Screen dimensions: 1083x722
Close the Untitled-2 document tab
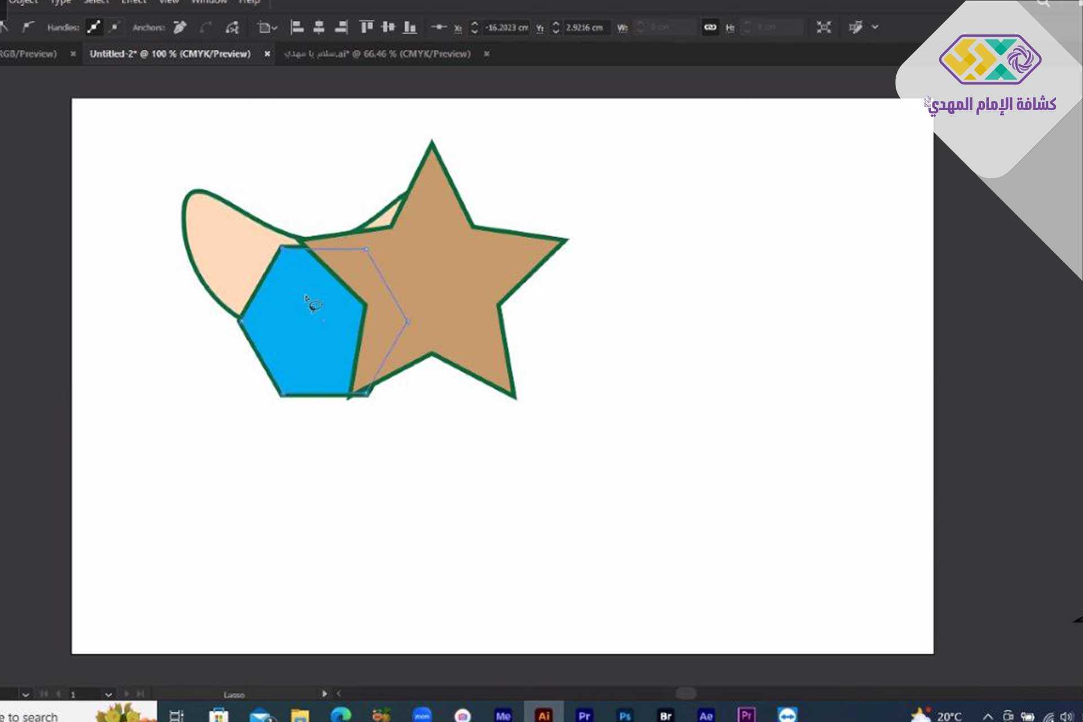pos(267,54)
